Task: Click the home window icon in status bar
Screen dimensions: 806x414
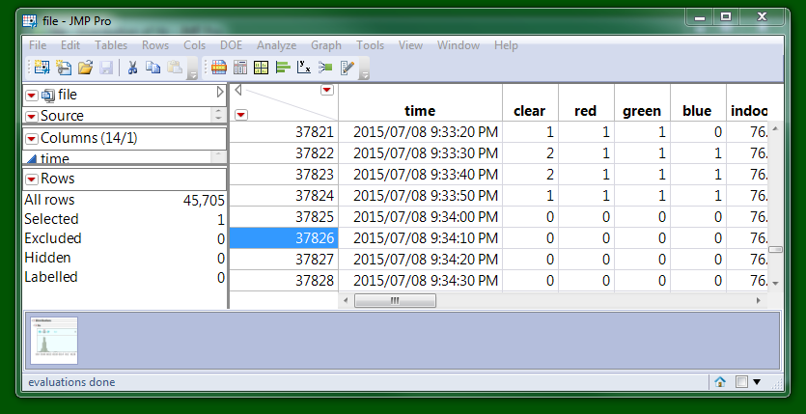Action: tap(720, 381)
